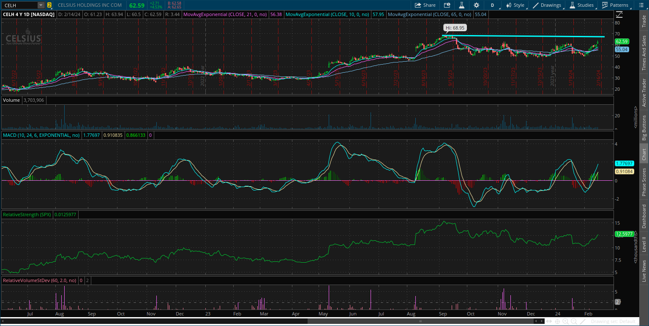
Task: Click the crosshair pan icon at bottom
Action: click(558, 321)
